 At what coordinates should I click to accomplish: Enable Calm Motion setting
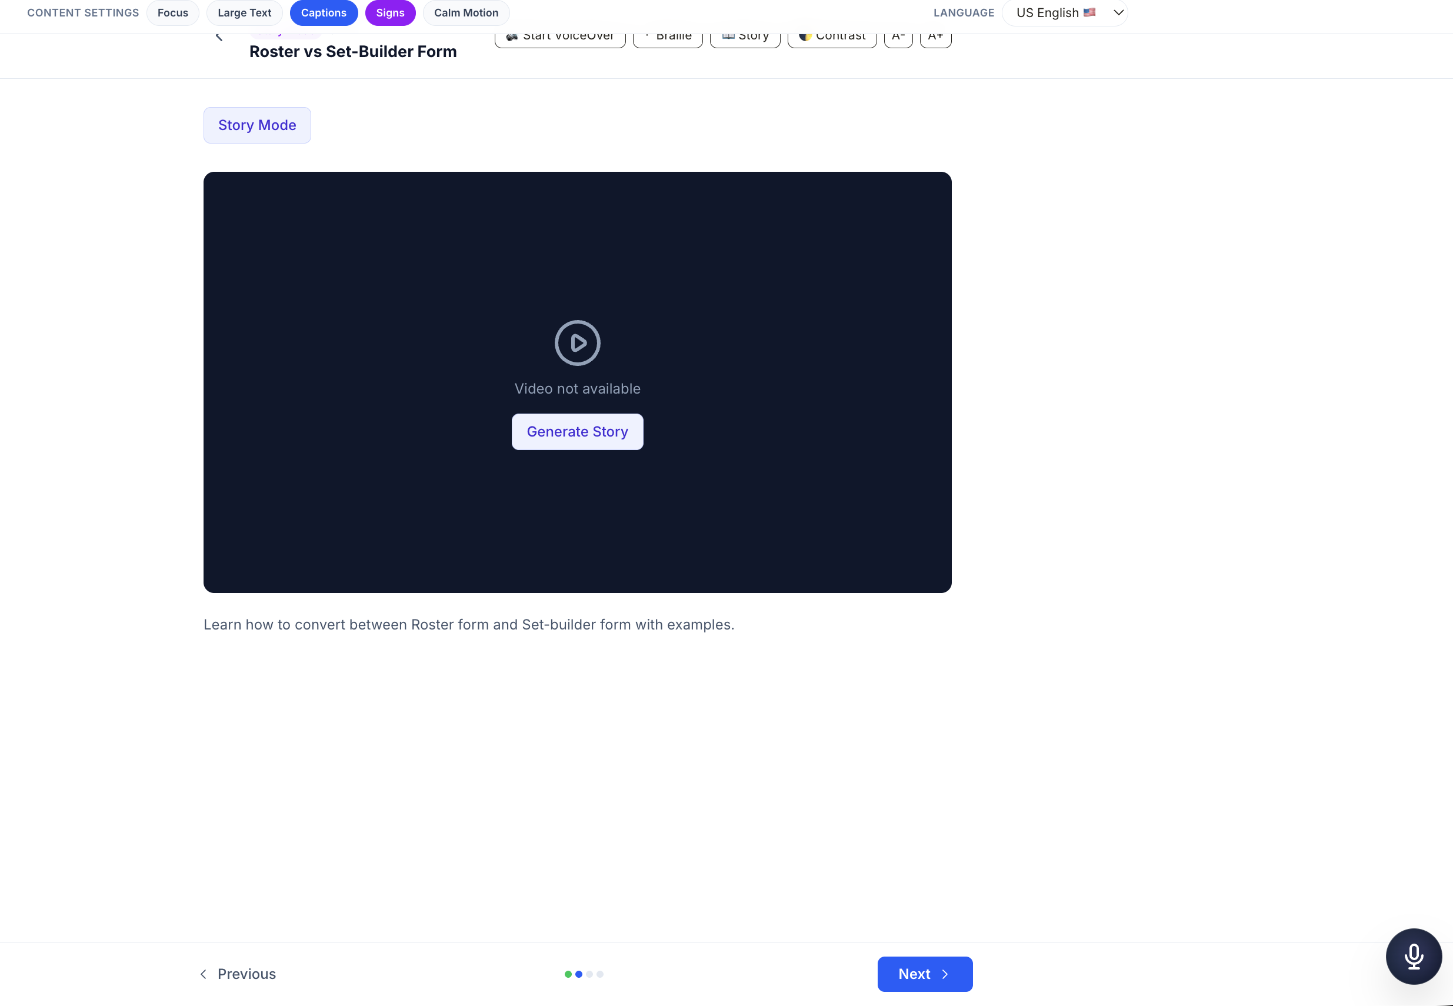tap(466, 12)
